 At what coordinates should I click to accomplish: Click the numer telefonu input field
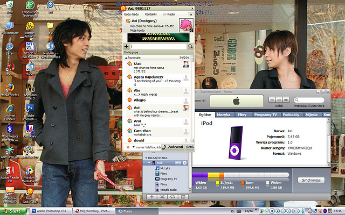coord(148,147)
